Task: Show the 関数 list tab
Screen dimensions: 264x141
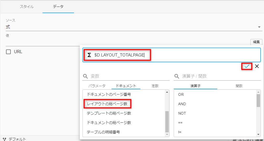Action: 239,86
